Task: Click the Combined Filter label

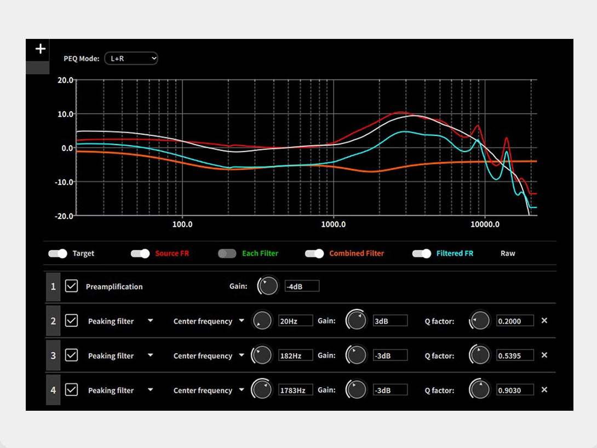Action: pyautogui.click(x=356, y=254)
